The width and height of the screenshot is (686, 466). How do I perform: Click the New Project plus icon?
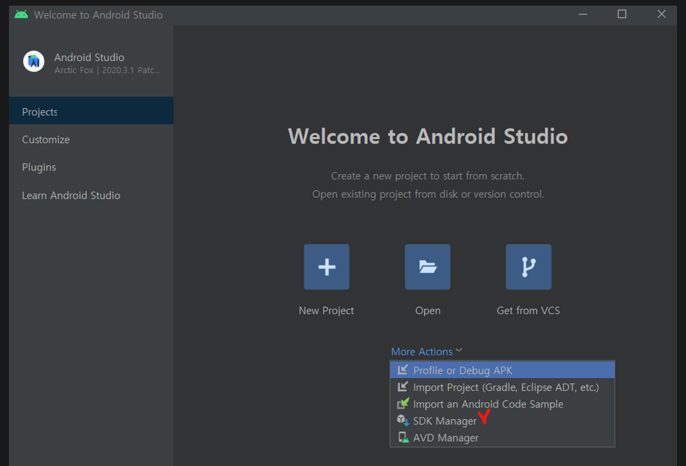point(326,267)
